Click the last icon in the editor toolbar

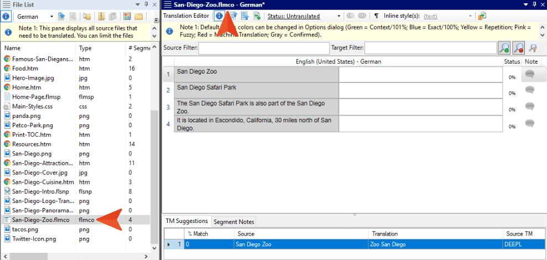(482, 16)
